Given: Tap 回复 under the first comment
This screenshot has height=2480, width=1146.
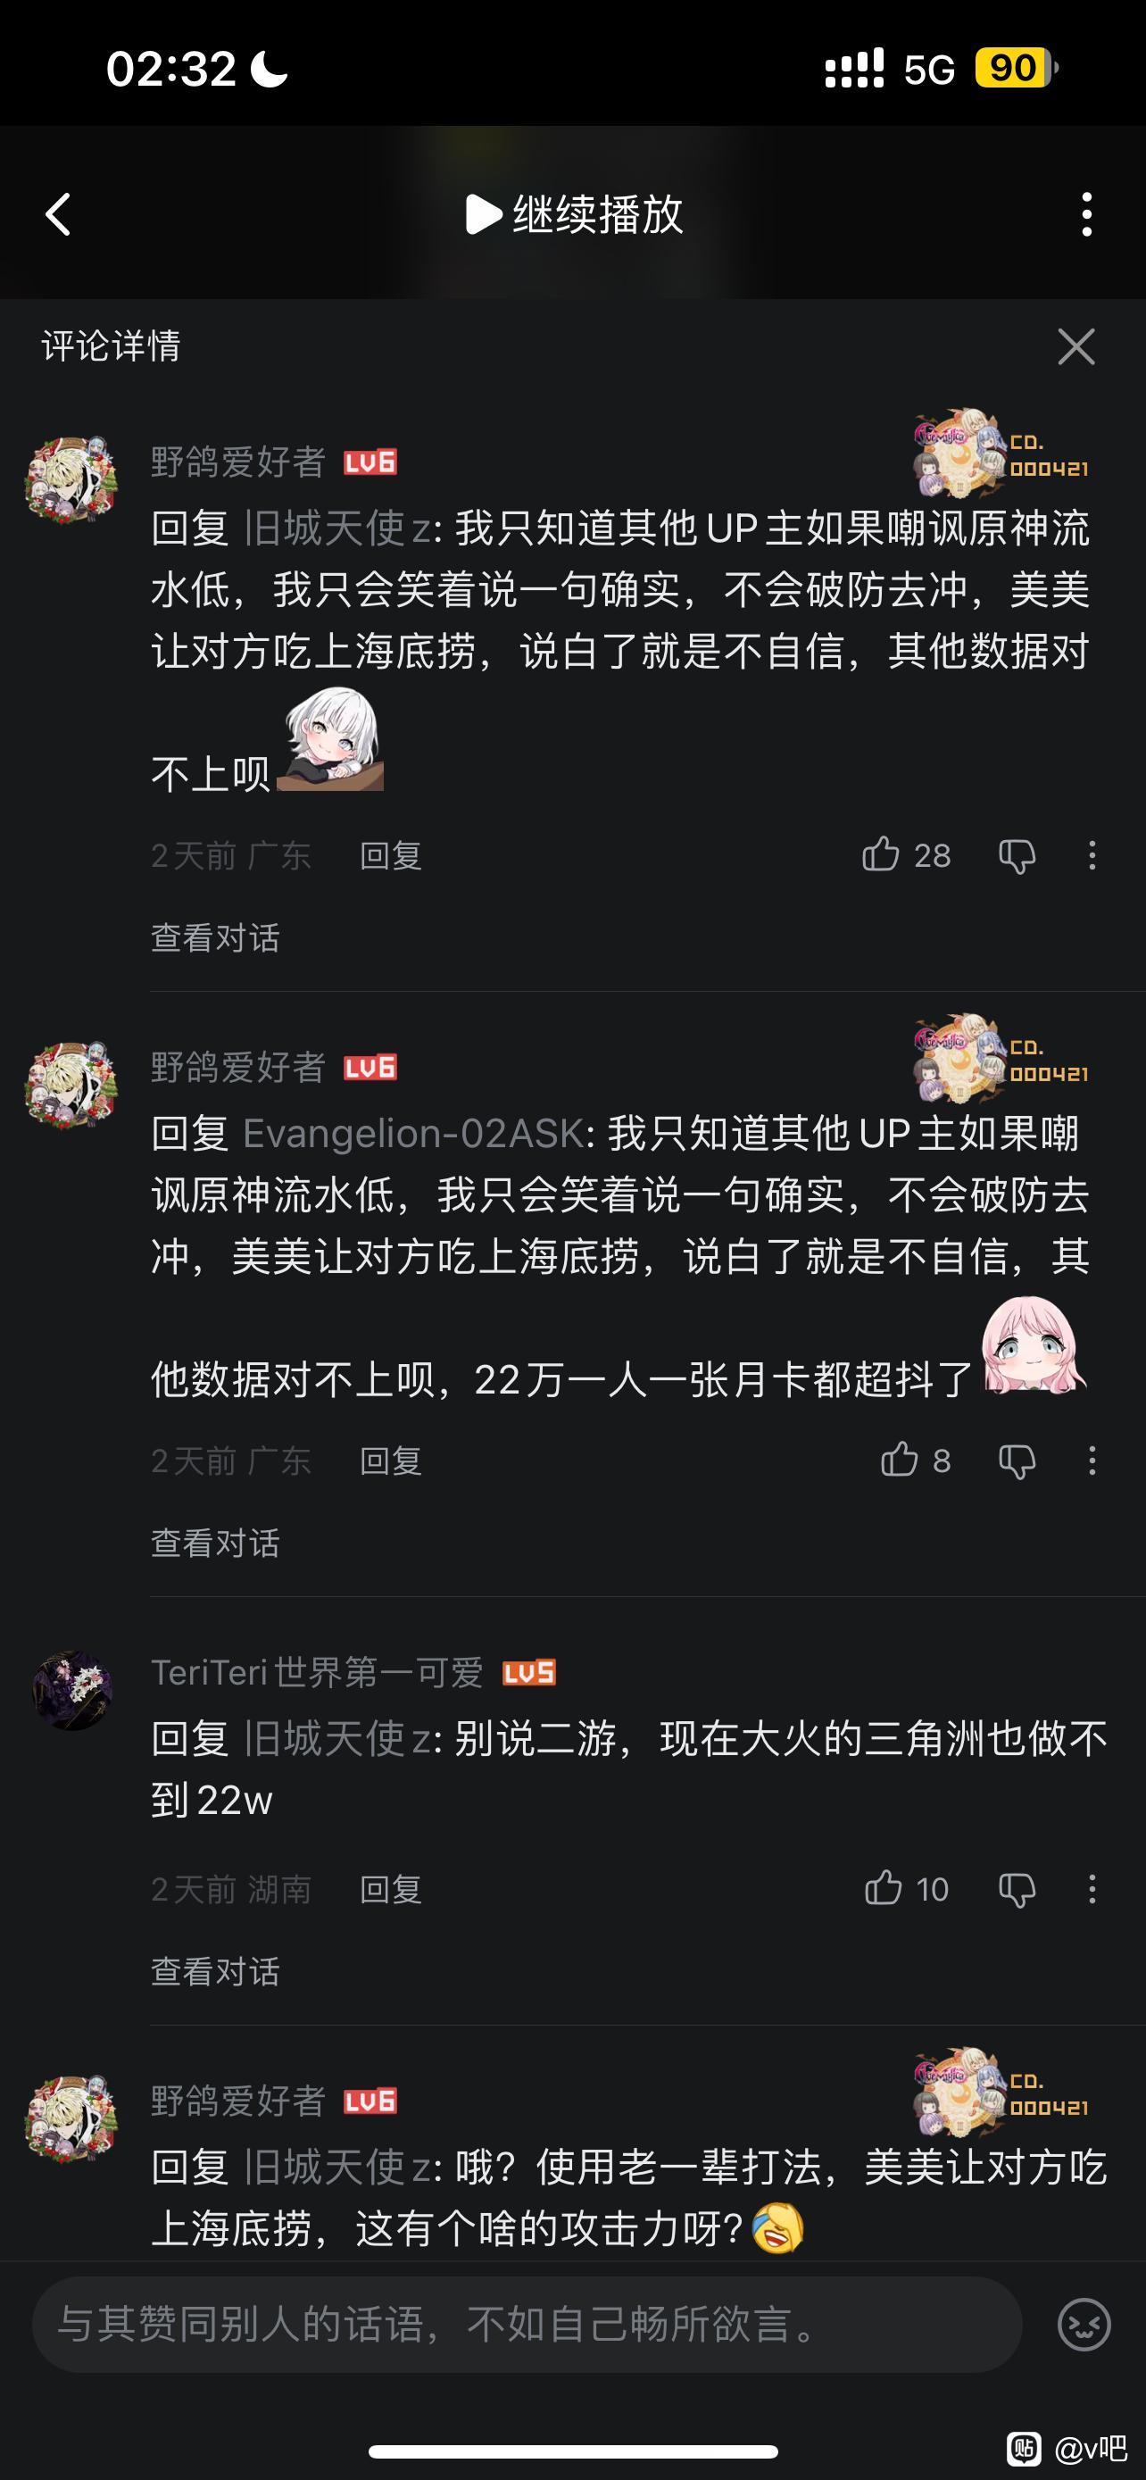Looking at the screenshot, I should click(391, 855).
